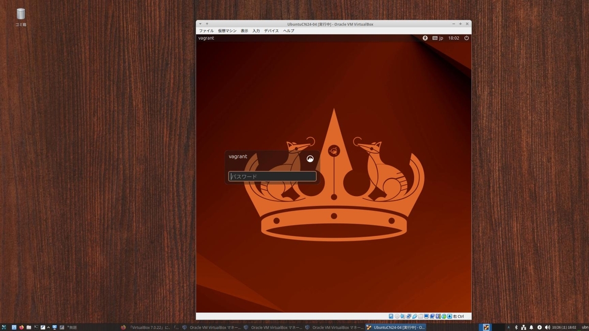This screenshot has height=331, width=589.
Task: Click the optical drive indicator
Action: (397, 316)
